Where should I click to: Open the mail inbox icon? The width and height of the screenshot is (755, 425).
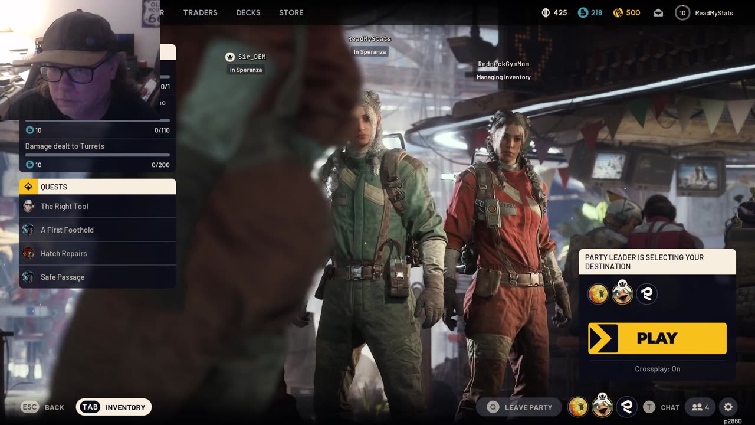(658, 13)
